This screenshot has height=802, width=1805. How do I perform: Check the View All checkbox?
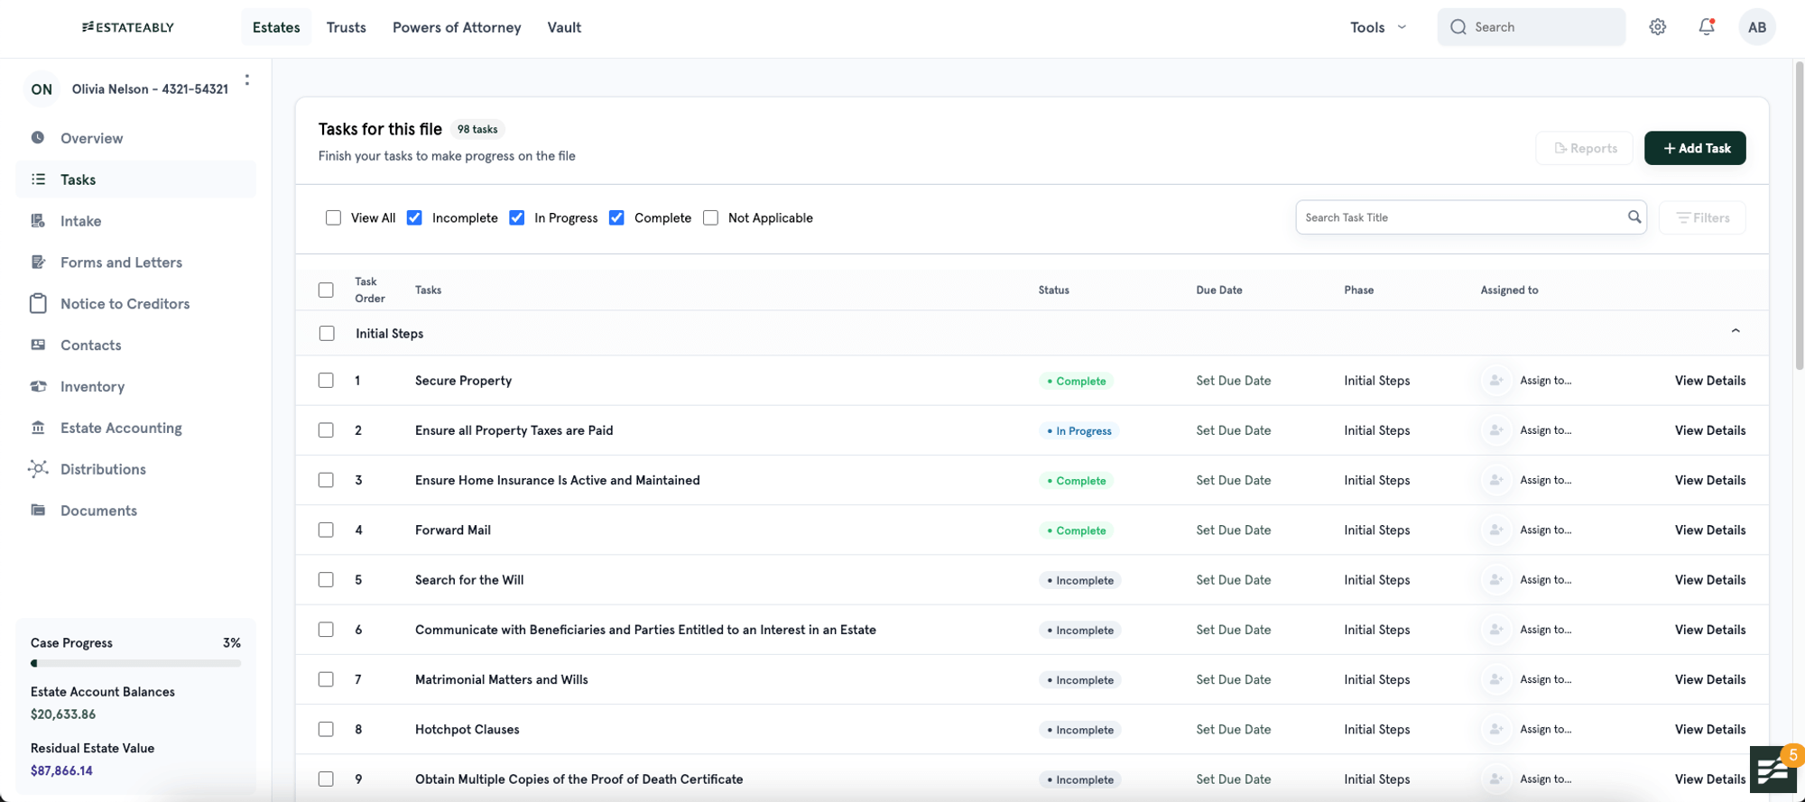333,218
